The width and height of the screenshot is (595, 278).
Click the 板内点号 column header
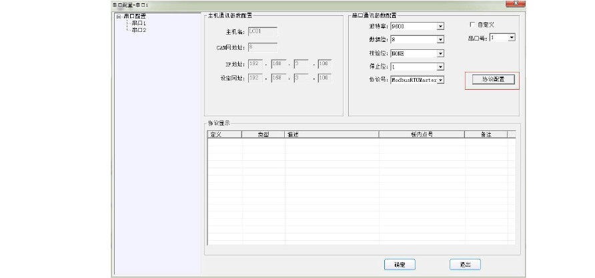(x=421, y=134)
